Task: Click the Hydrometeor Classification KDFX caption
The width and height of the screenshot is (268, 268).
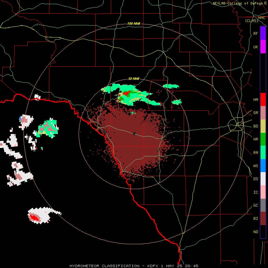Action: pos(134,266)
